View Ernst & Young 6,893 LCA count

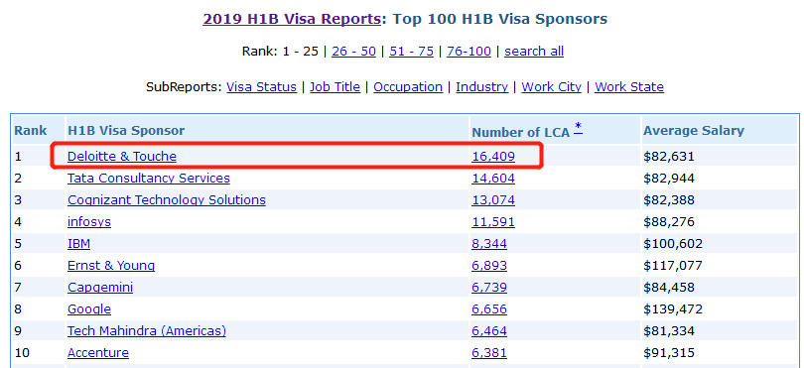click(x=489, y=266)
